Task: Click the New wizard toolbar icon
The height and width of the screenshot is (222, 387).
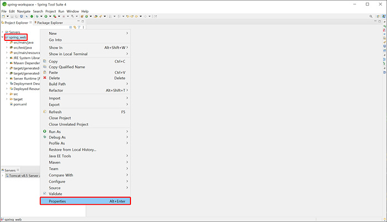Action: pos(3,16)
